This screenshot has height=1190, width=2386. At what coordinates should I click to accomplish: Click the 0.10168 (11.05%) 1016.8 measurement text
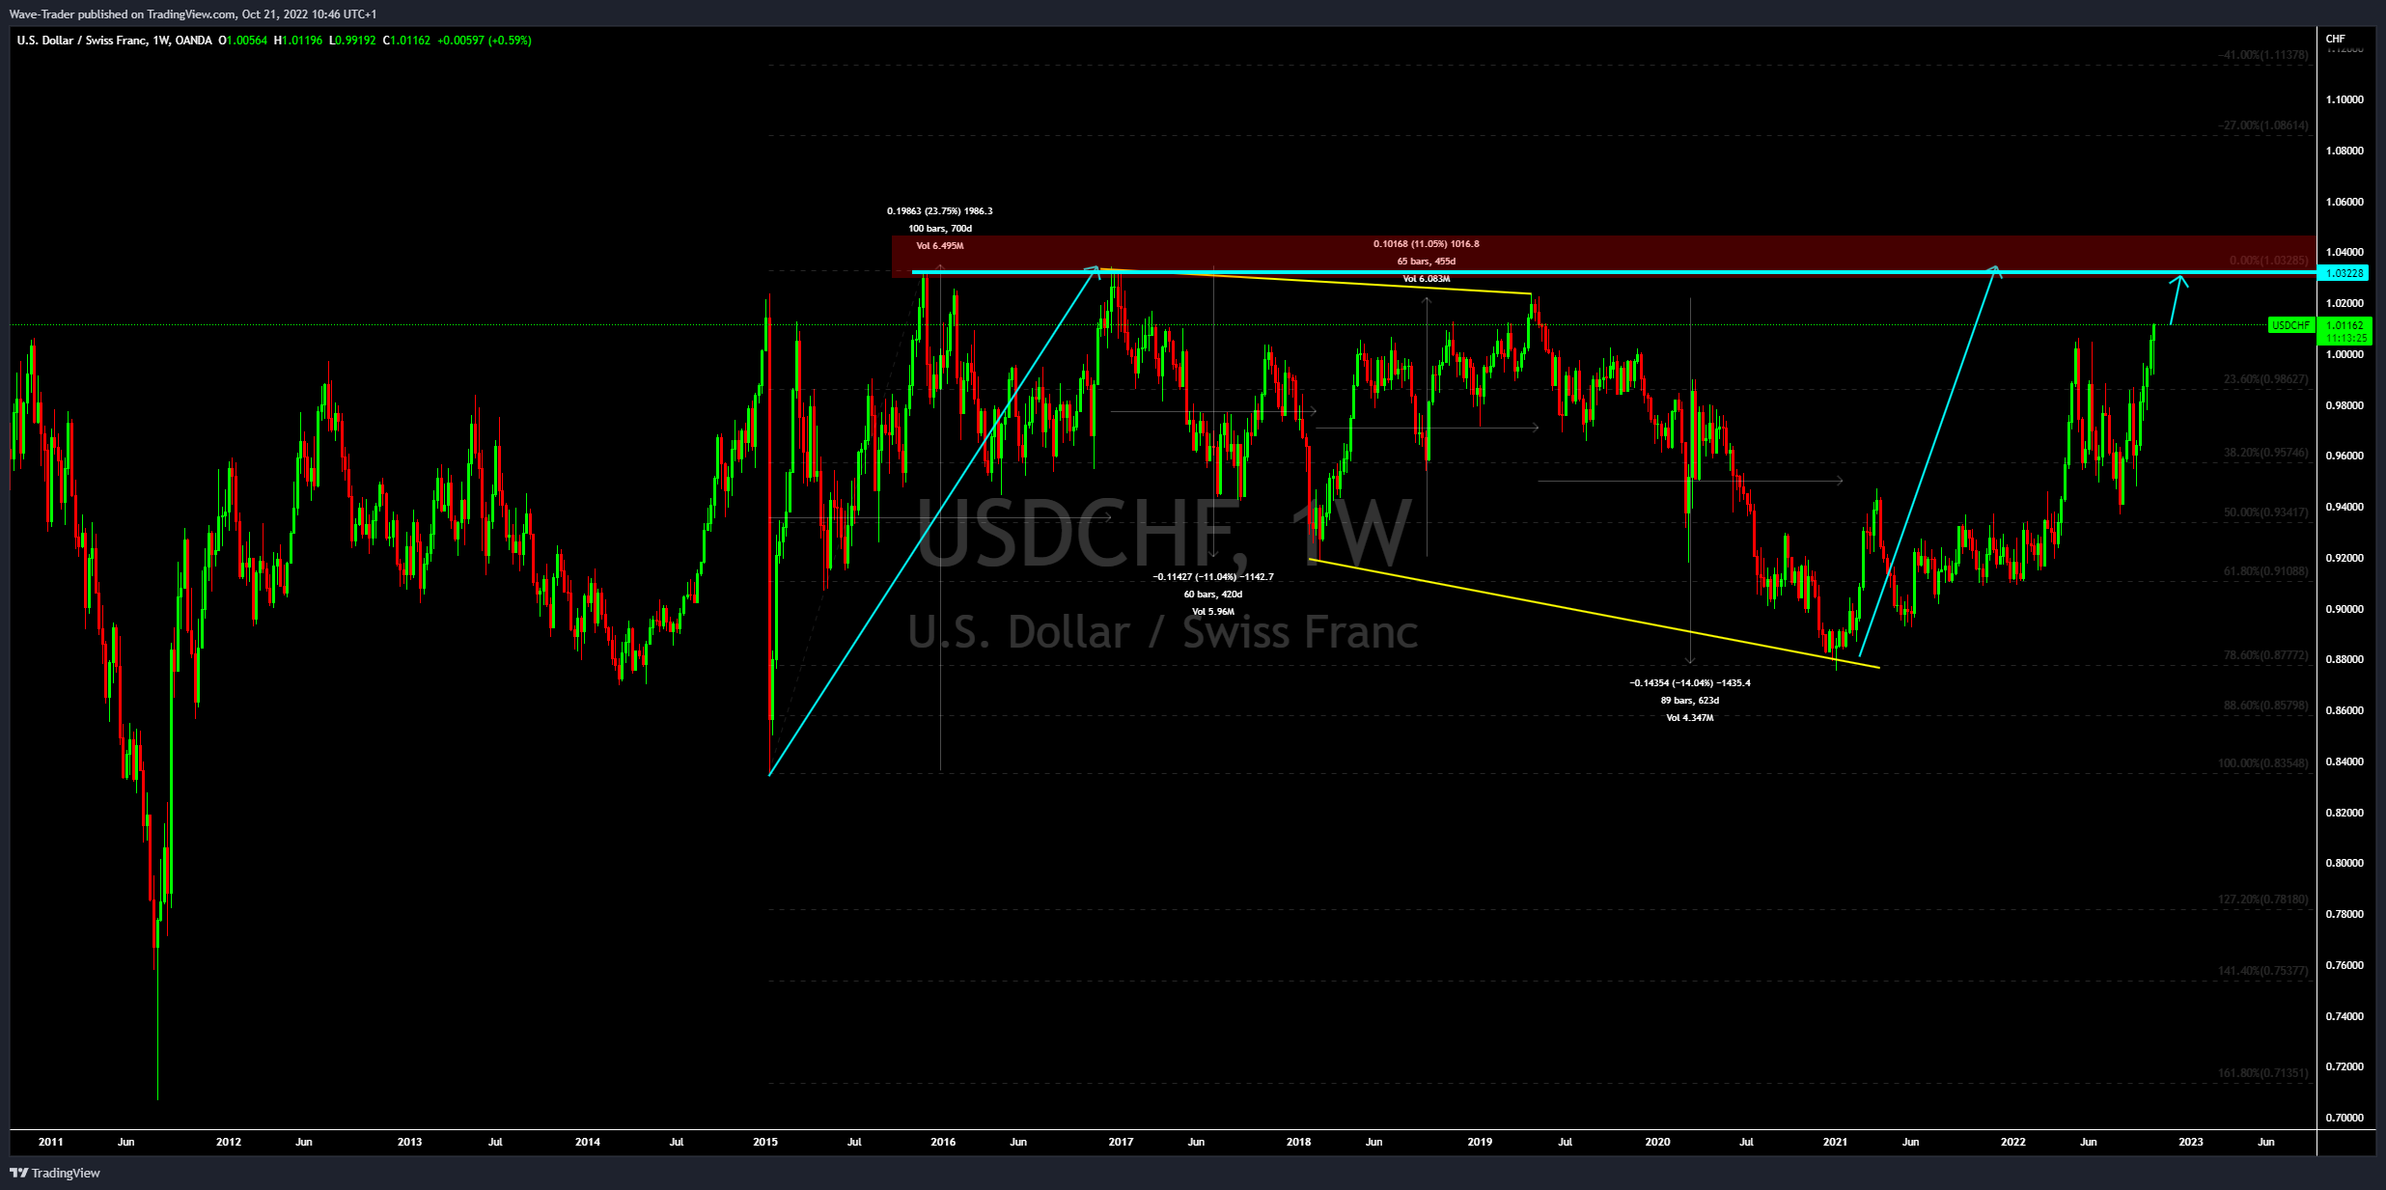1426,244
